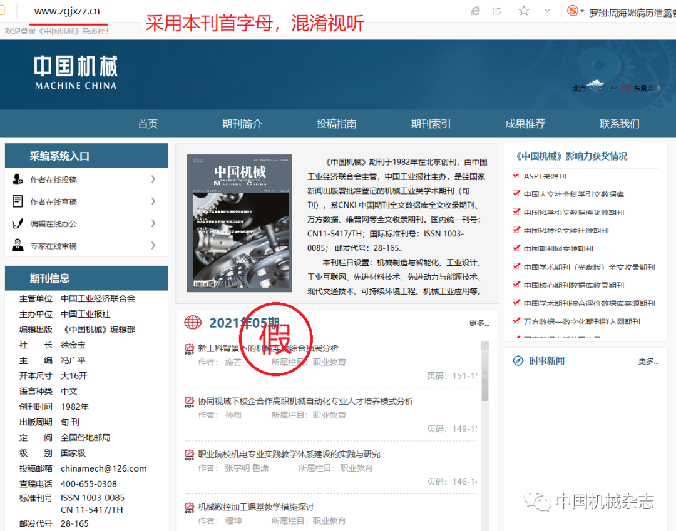Screen dimensions: 676x531
Task: Click check mark beside 中国人文社会科学引文数据库
Action: pos(516,193)
